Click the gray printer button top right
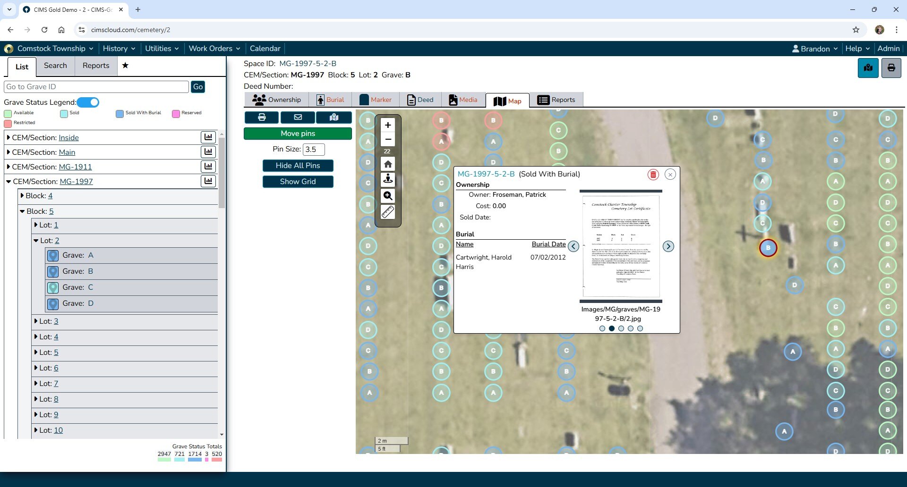This screenshot has width=907, height=487. click(891, 68)
